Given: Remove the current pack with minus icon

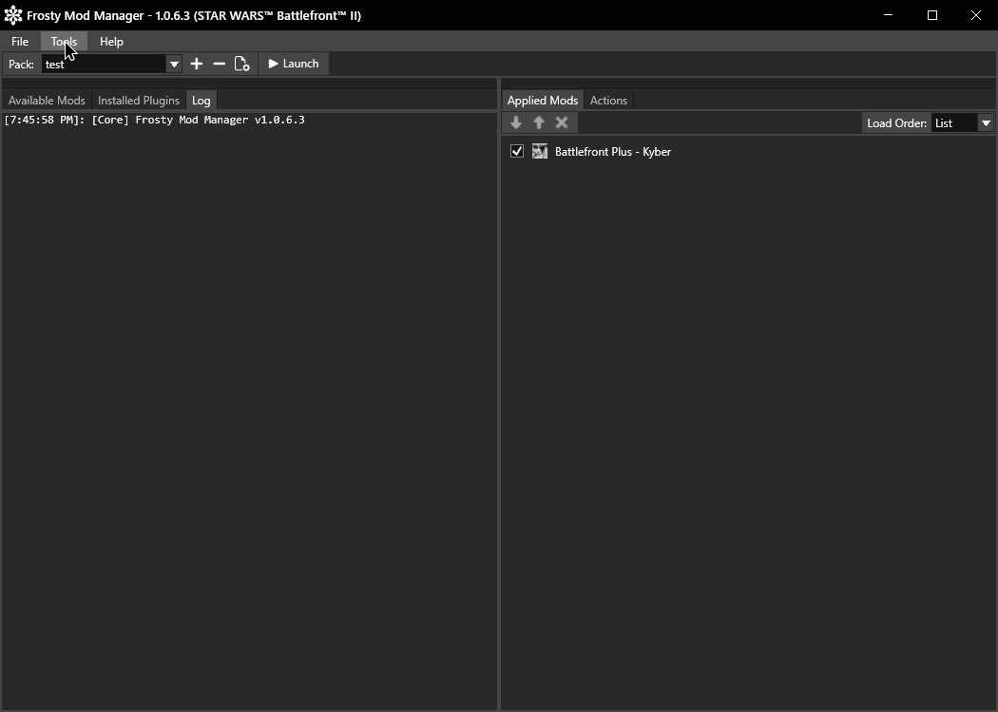Looking at the screenshot, I should click(219, 64).
